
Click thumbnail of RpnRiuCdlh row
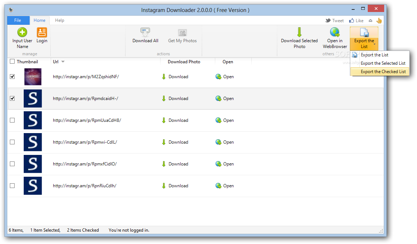[x=33, y=186]
